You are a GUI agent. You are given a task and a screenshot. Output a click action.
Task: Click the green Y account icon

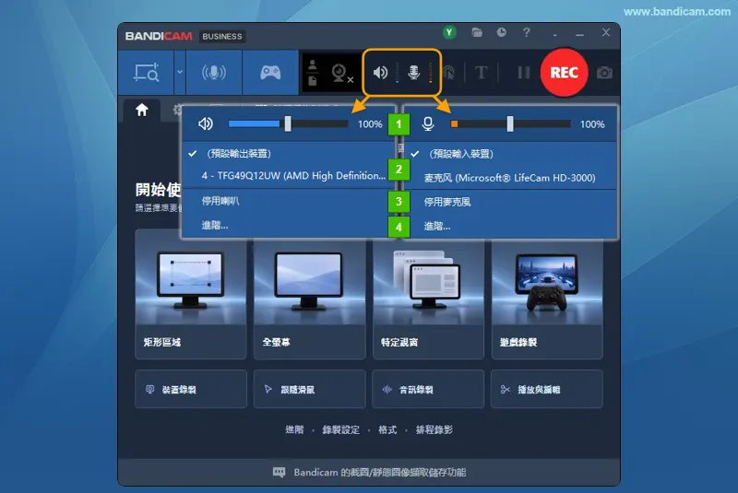click(x=449, y=32)
